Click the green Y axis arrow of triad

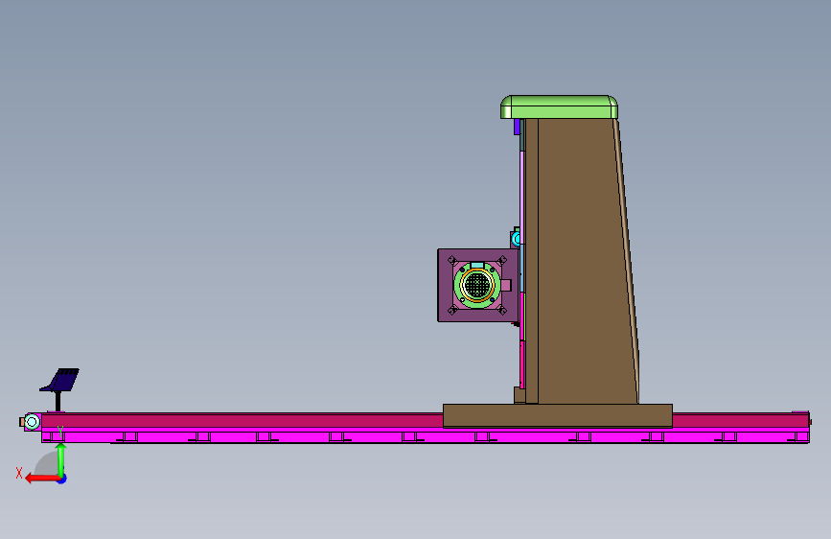click(x=61, y=459)
